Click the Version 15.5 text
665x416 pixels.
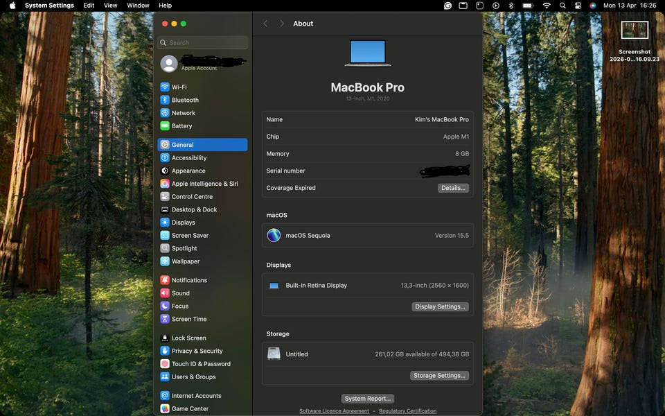point(452,235)
